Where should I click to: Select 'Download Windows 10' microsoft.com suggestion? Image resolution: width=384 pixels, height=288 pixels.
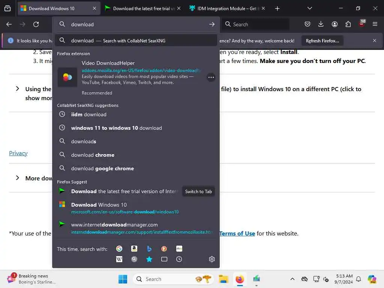[136, 208]
